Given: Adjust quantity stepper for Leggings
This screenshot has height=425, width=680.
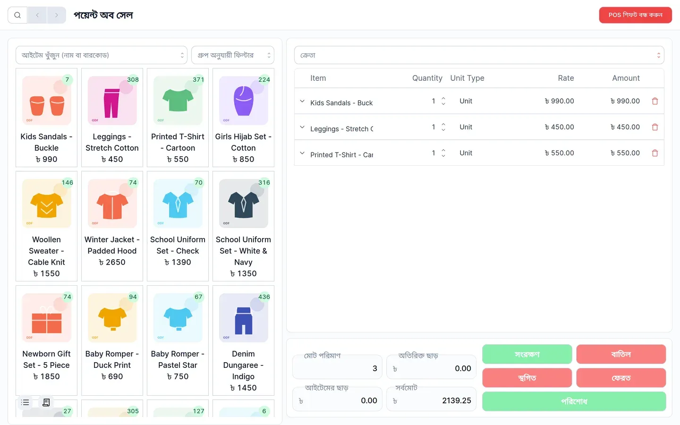Looking at the screenshot, I should [443, 127].
